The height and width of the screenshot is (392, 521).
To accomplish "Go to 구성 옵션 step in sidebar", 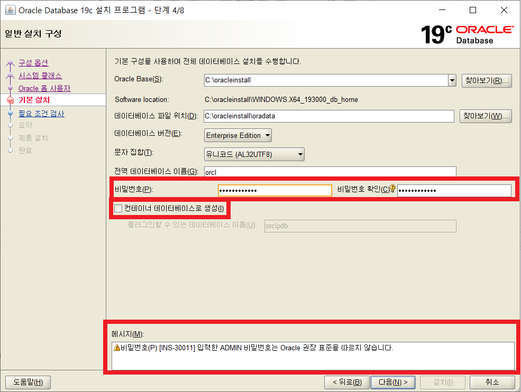I will click(x=33, y=62).
